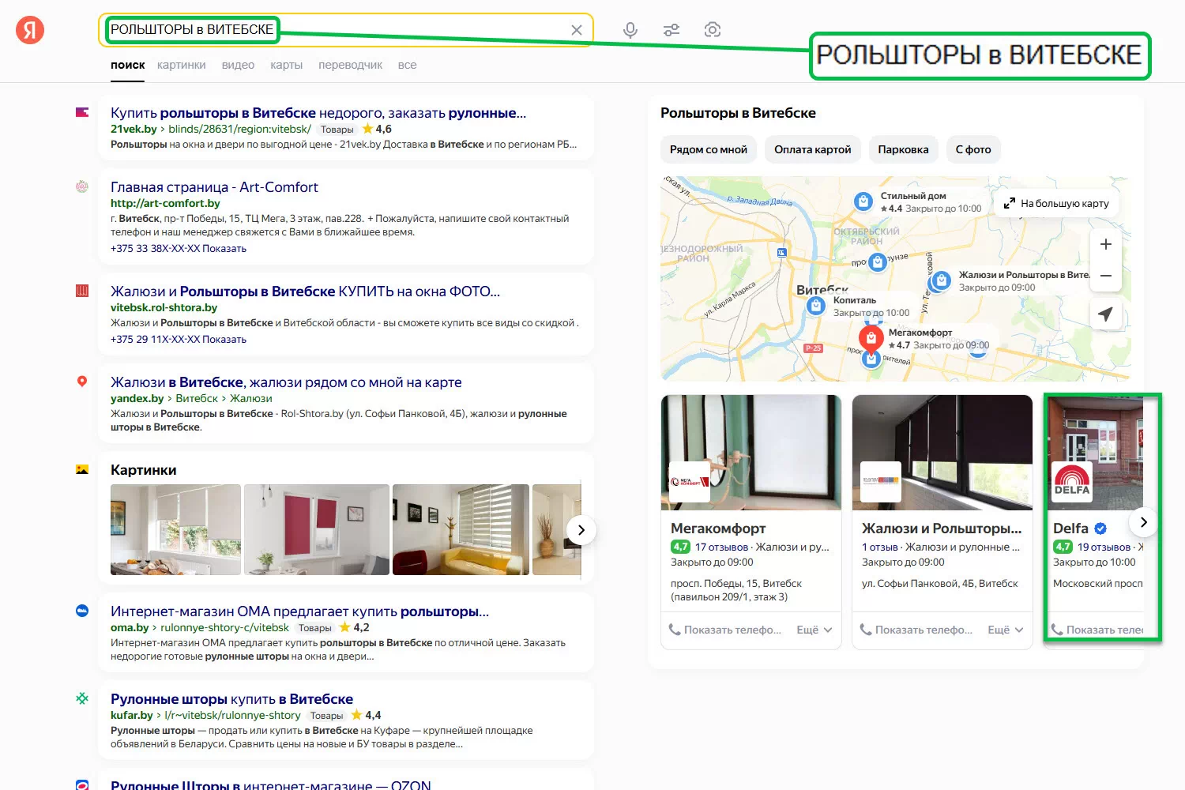Click На большую карту button

coord(1056,203)
